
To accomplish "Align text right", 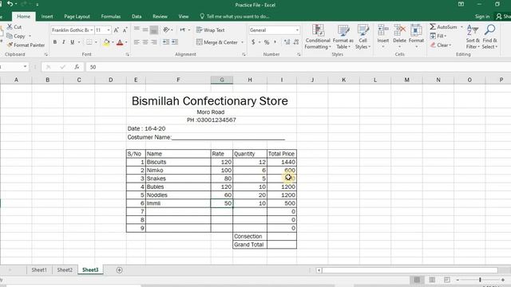I will [154, 42].
